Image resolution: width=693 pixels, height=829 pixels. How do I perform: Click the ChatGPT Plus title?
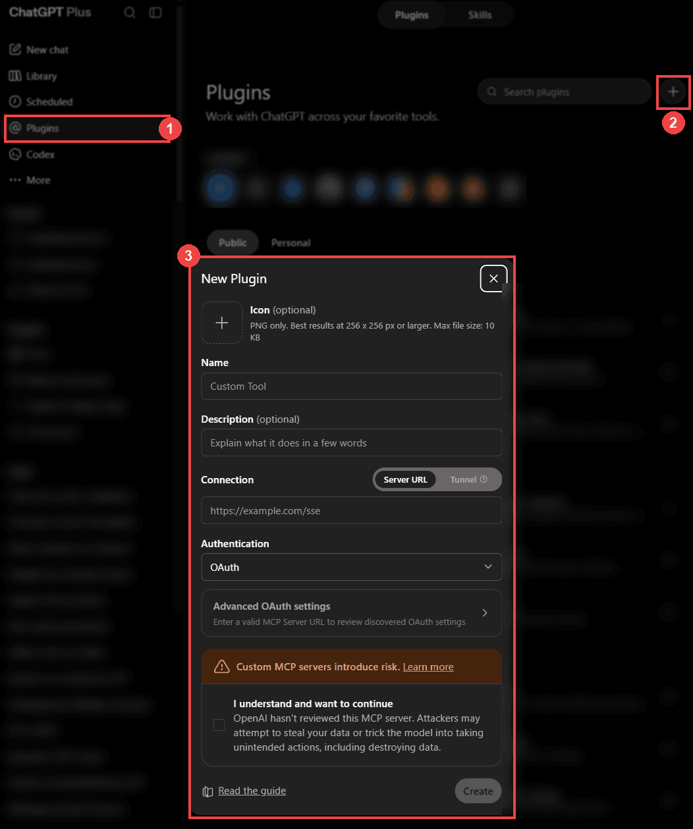pyautogui.click(x=50, y=13)
